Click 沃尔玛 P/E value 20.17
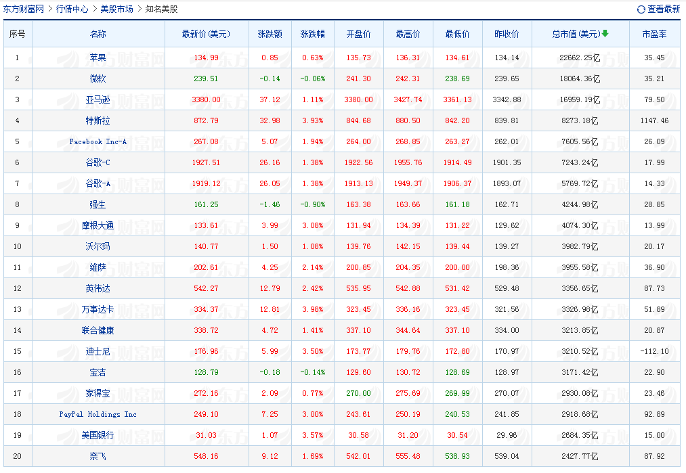The width and height of the screenshot is (686, 473). click(x=654, y=246)
